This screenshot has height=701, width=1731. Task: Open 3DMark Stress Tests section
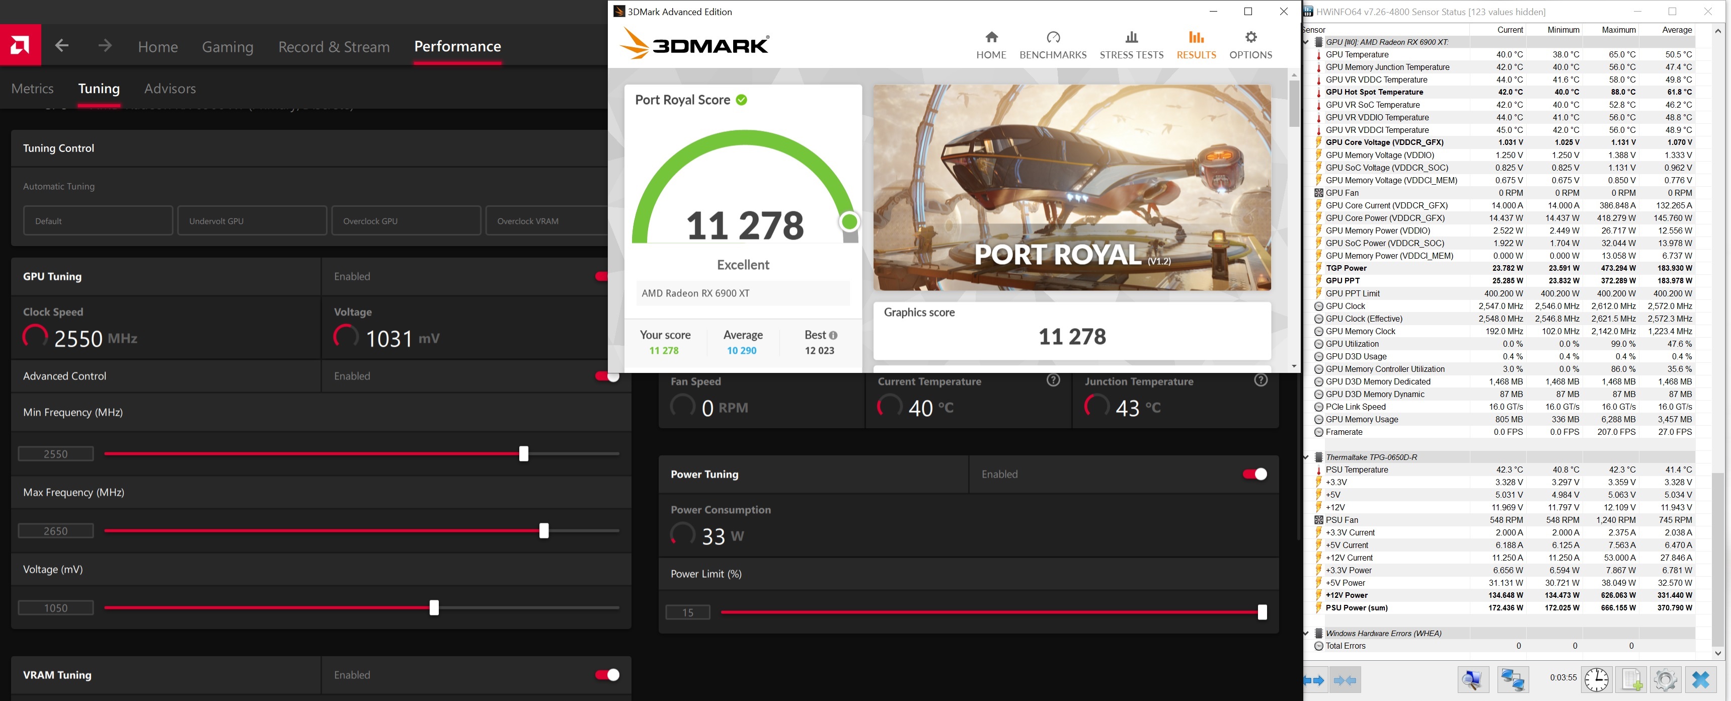[x=1131, y=45]
